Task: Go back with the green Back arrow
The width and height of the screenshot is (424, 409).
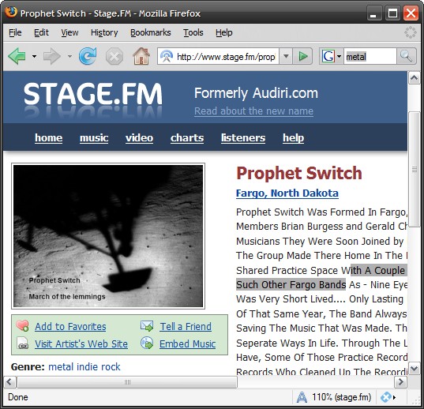Action: point(17,56)
